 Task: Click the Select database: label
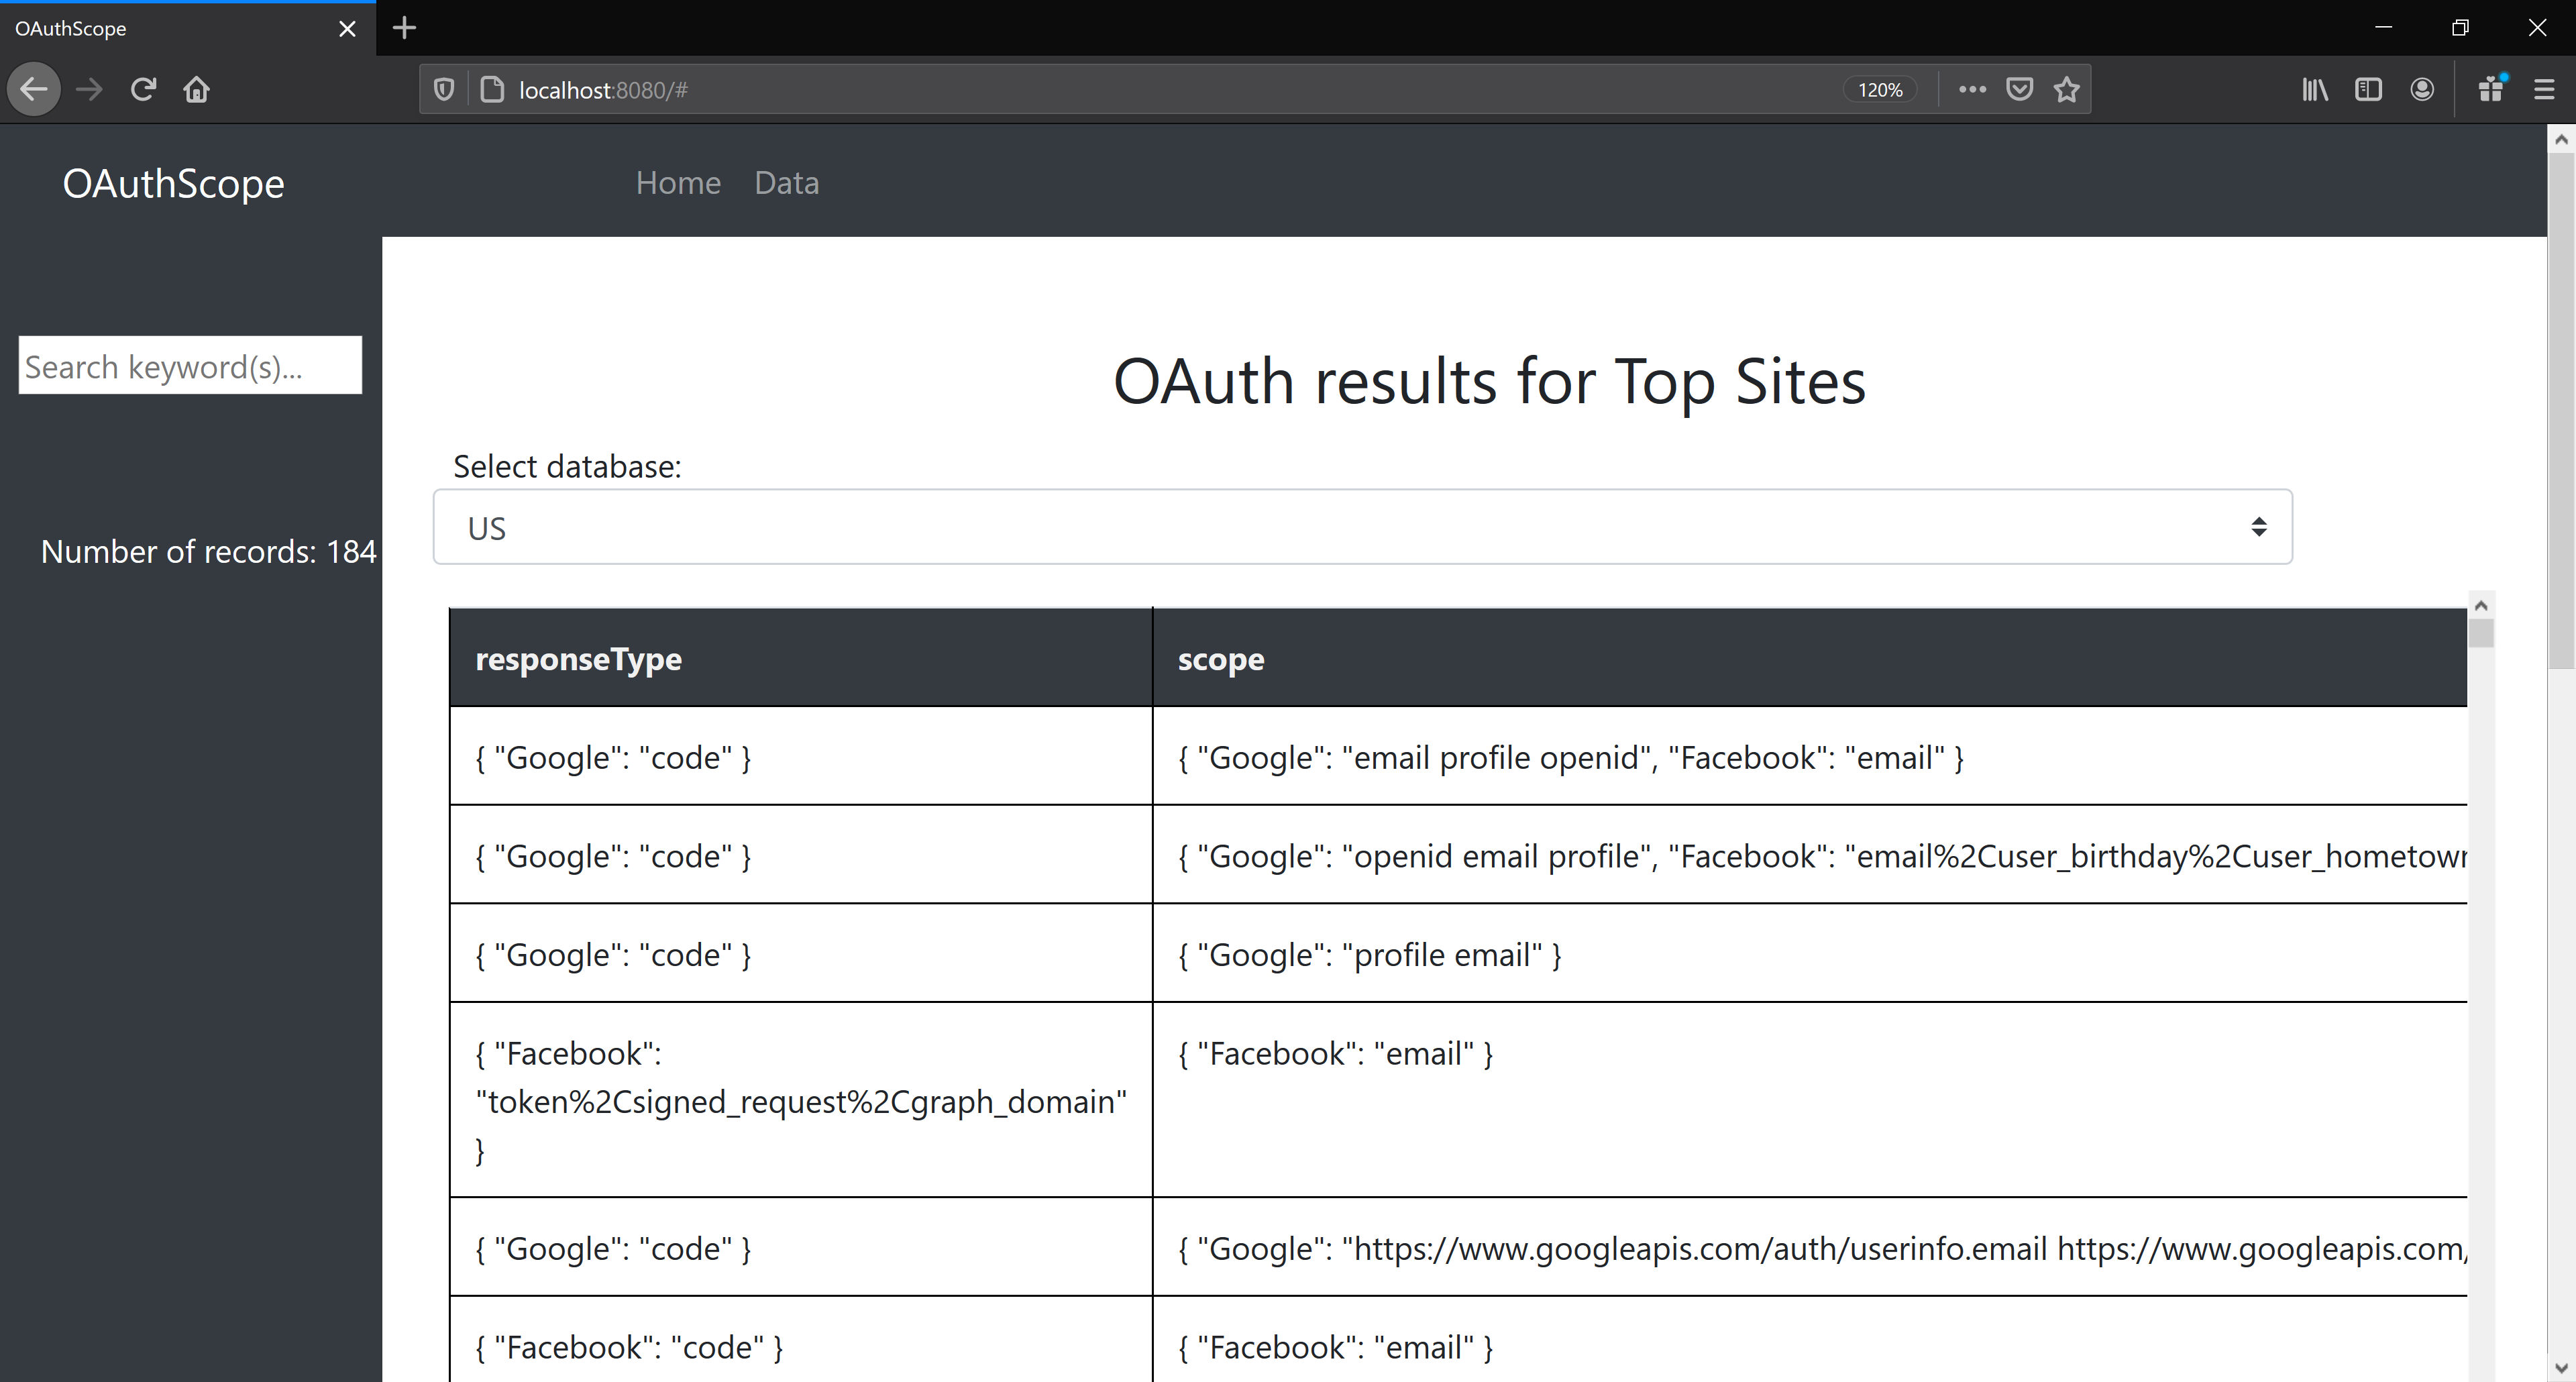[x=567, y=467]
